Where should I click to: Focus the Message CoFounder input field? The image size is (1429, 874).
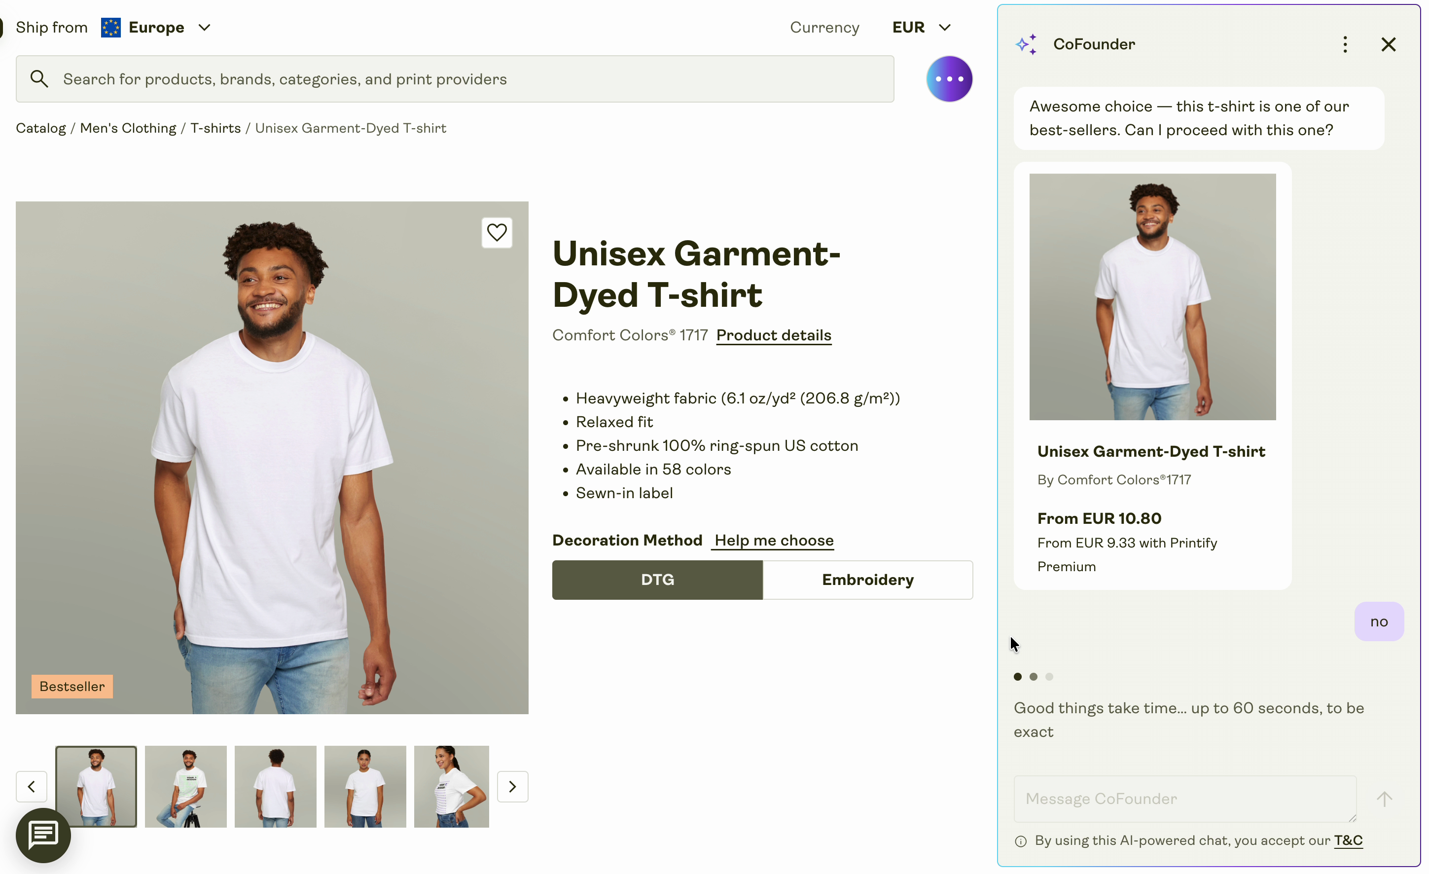coord(1184,799)
